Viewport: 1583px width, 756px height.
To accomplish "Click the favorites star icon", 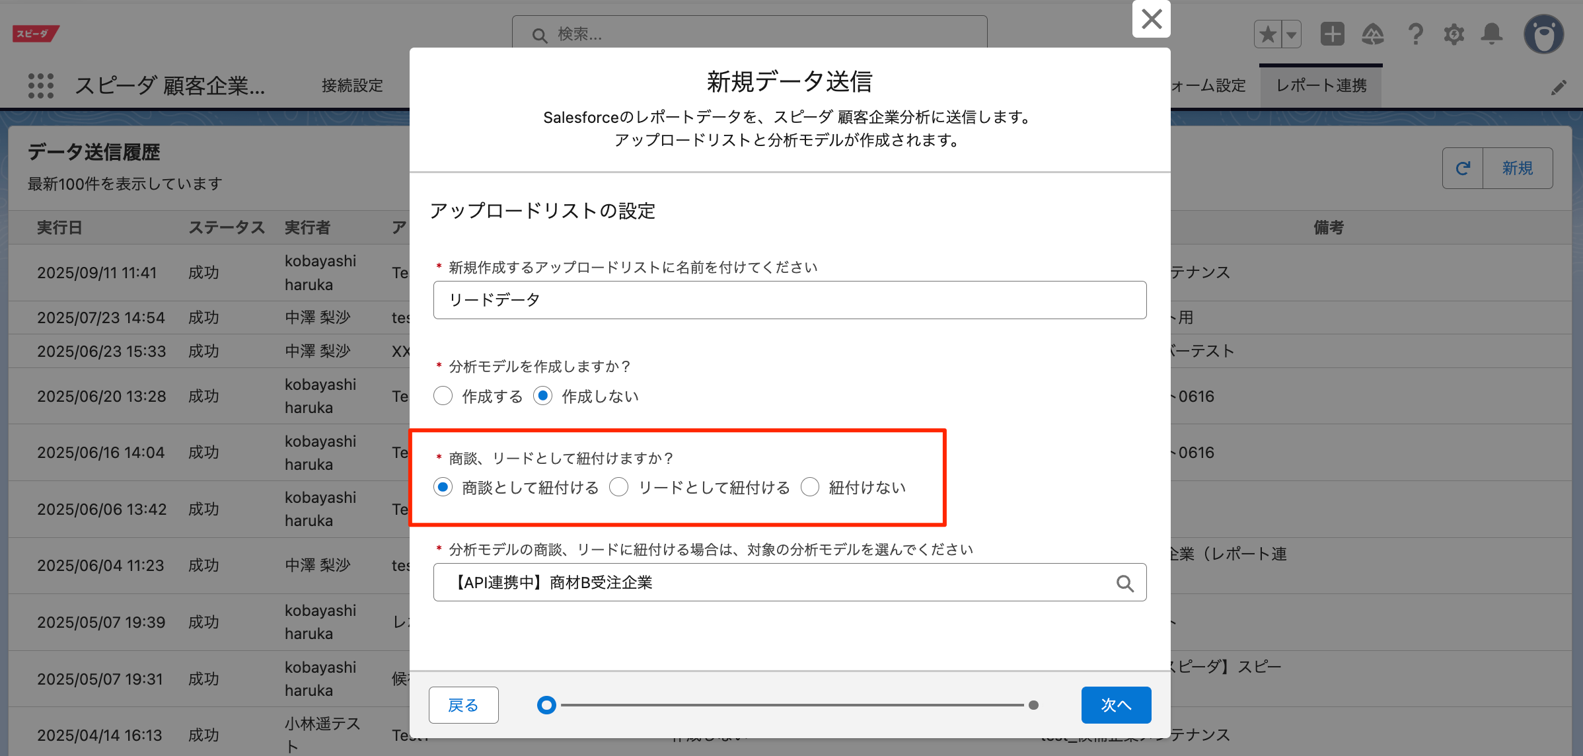I will (1267, 34).
